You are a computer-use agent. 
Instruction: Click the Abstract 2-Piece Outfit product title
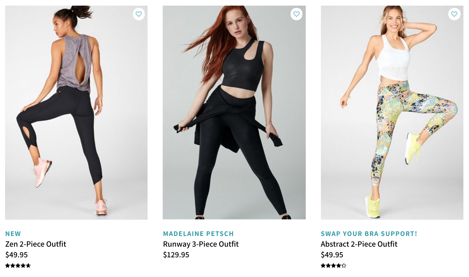point(359,244)
